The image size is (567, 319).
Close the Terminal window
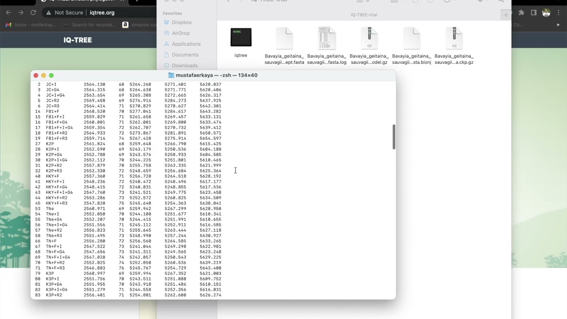coord(36,75)
